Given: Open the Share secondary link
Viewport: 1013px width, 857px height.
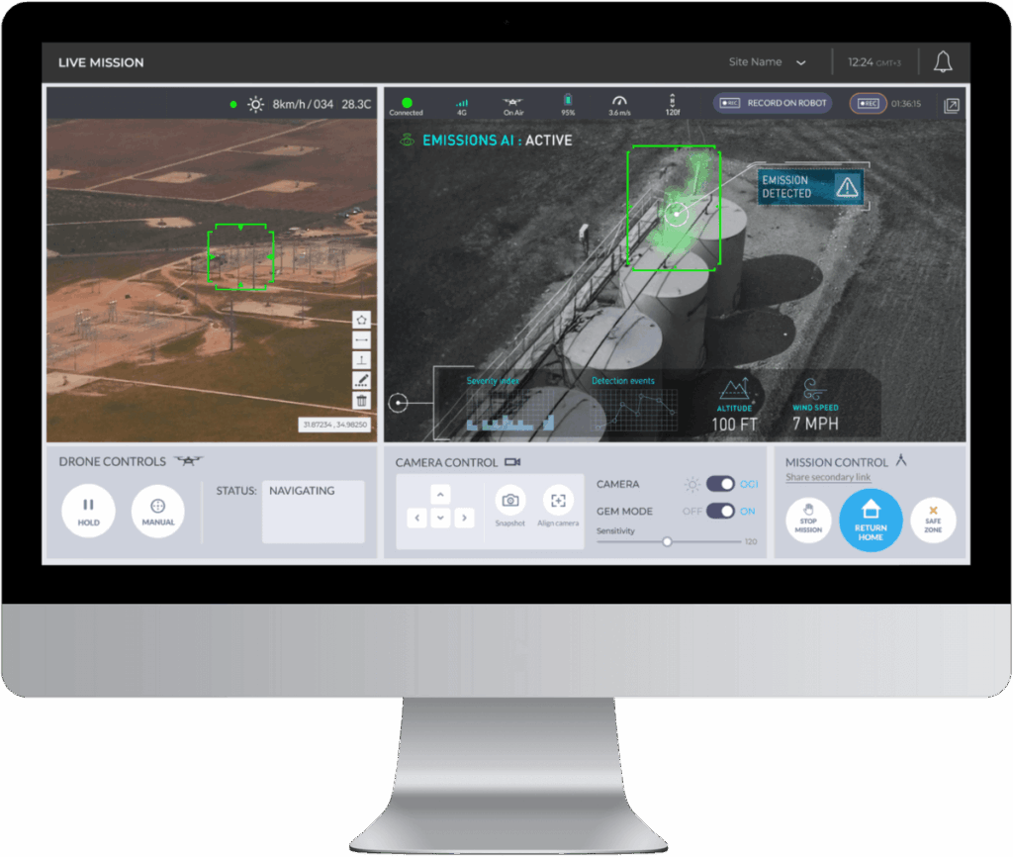Looking at the screenshot, I should point(828,477).
